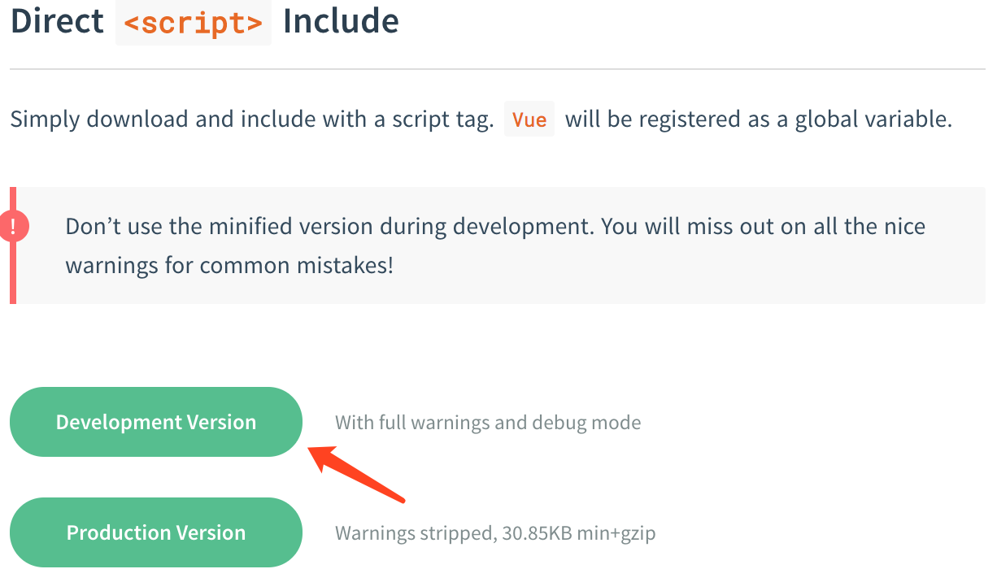The width and height of the screenshot is (997, 582).
Task: Click the 'Warnings stripped, 30.85KB min+gzip' text
Action: (x=495, y=533)
